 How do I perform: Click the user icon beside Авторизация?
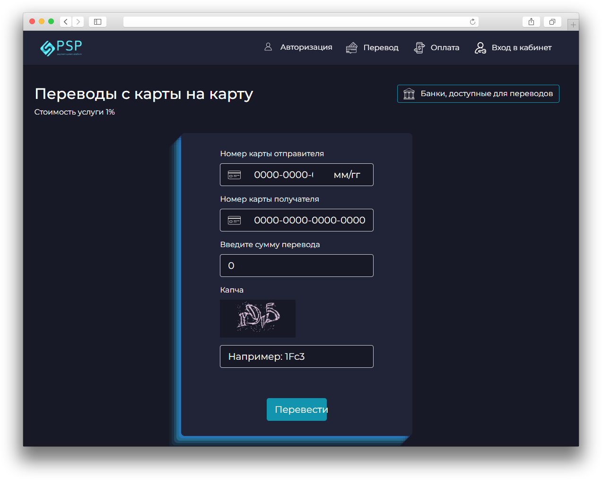click(x=268, y=47)
